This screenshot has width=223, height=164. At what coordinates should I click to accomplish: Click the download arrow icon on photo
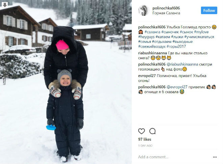[5, 5]
